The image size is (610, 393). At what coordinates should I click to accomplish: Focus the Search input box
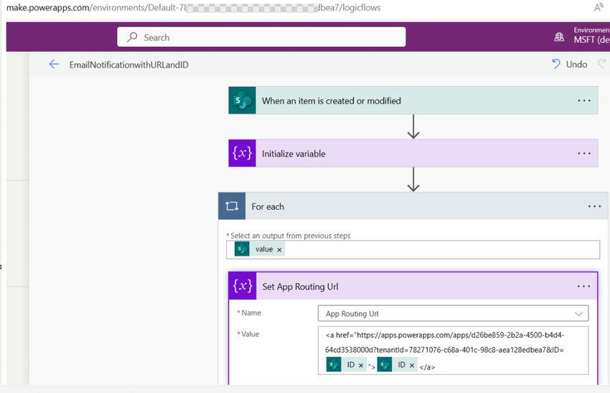[x=261, y=37]
